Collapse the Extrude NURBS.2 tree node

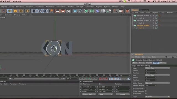point(133,16)
